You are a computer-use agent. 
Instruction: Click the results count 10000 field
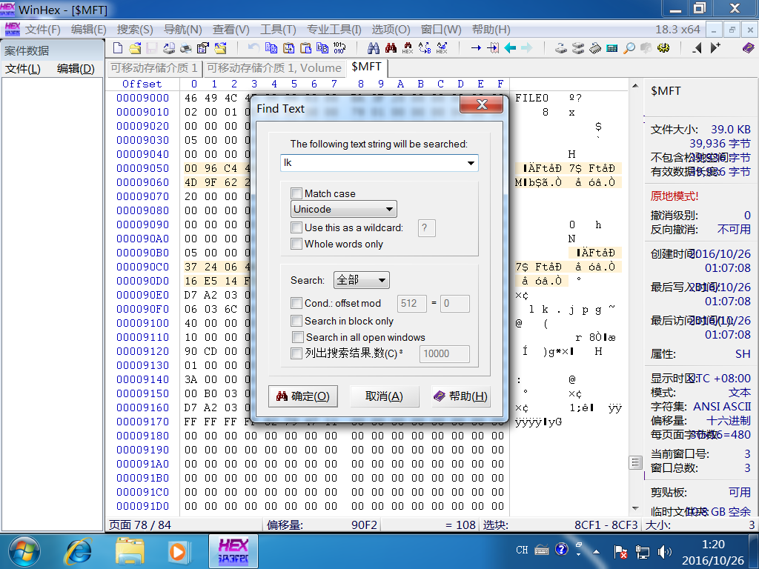(445, 353)
